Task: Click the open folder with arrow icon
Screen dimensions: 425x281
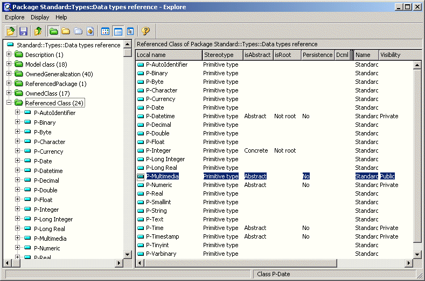Action: pos(11,31)
